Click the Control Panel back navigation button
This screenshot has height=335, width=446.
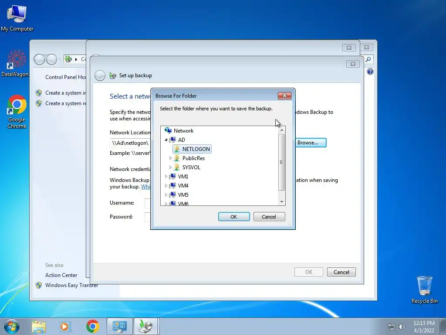pyautogui.click(x=39, y=59)
